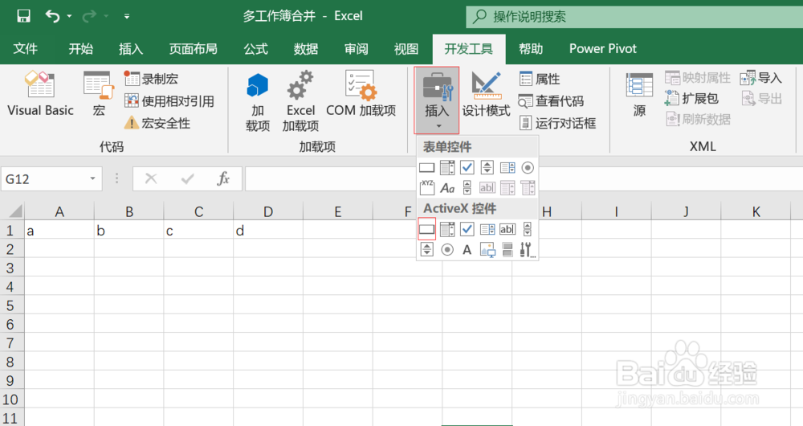Insert ActiveX List Box

[x=487, y=229]
